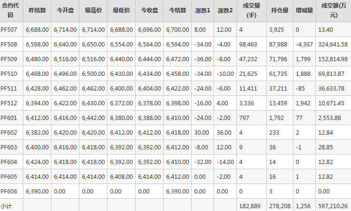351x211 pixels.
Task: Click subtotal volume 182,889
Action: (x=250, y=206)
